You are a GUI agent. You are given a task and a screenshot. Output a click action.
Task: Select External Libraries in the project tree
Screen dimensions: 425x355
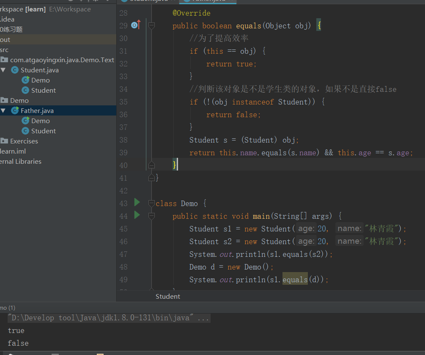click(x=21, y=162)
